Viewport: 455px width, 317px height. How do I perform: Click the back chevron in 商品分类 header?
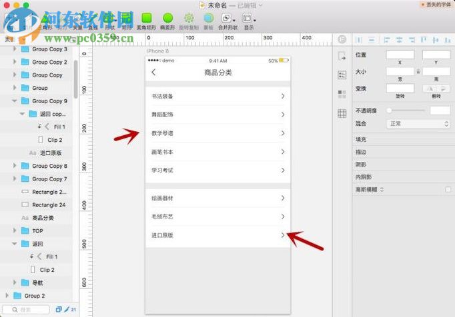tap(153, 73)
